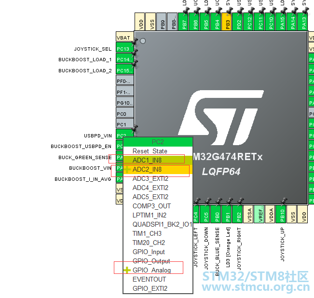The width and height of the screenshot is (314, 298).
Task: Select the PA15 pin
Action: pyautogui.click(x=281, y=22)
